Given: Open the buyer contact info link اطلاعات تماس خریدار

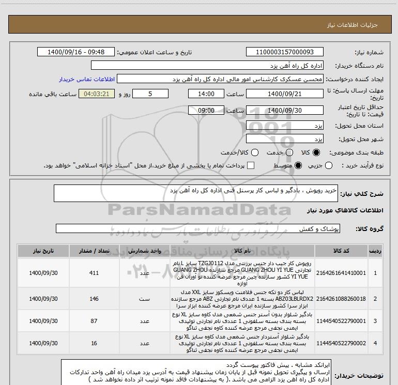Looking at the screenshot, I should pos(87,79).
